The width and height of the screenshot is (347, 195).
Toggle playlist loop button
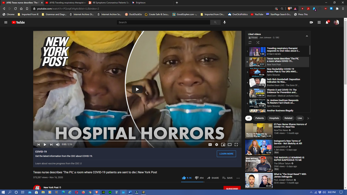(250, 43)
